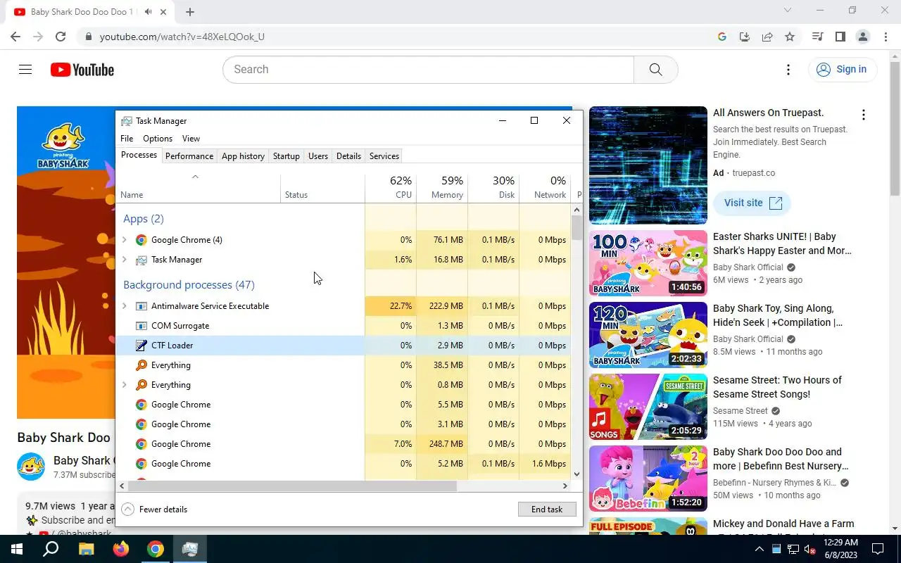Click the Task Manager vertical scrollbar thumb
The height and width of the screenshot is (563, 901).
pyautogui.click(x=576, y=228)
